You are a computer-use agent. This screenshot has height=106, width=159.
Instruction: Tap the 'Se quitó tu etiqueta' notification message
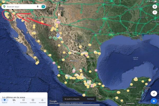click(x=72, y=99)
